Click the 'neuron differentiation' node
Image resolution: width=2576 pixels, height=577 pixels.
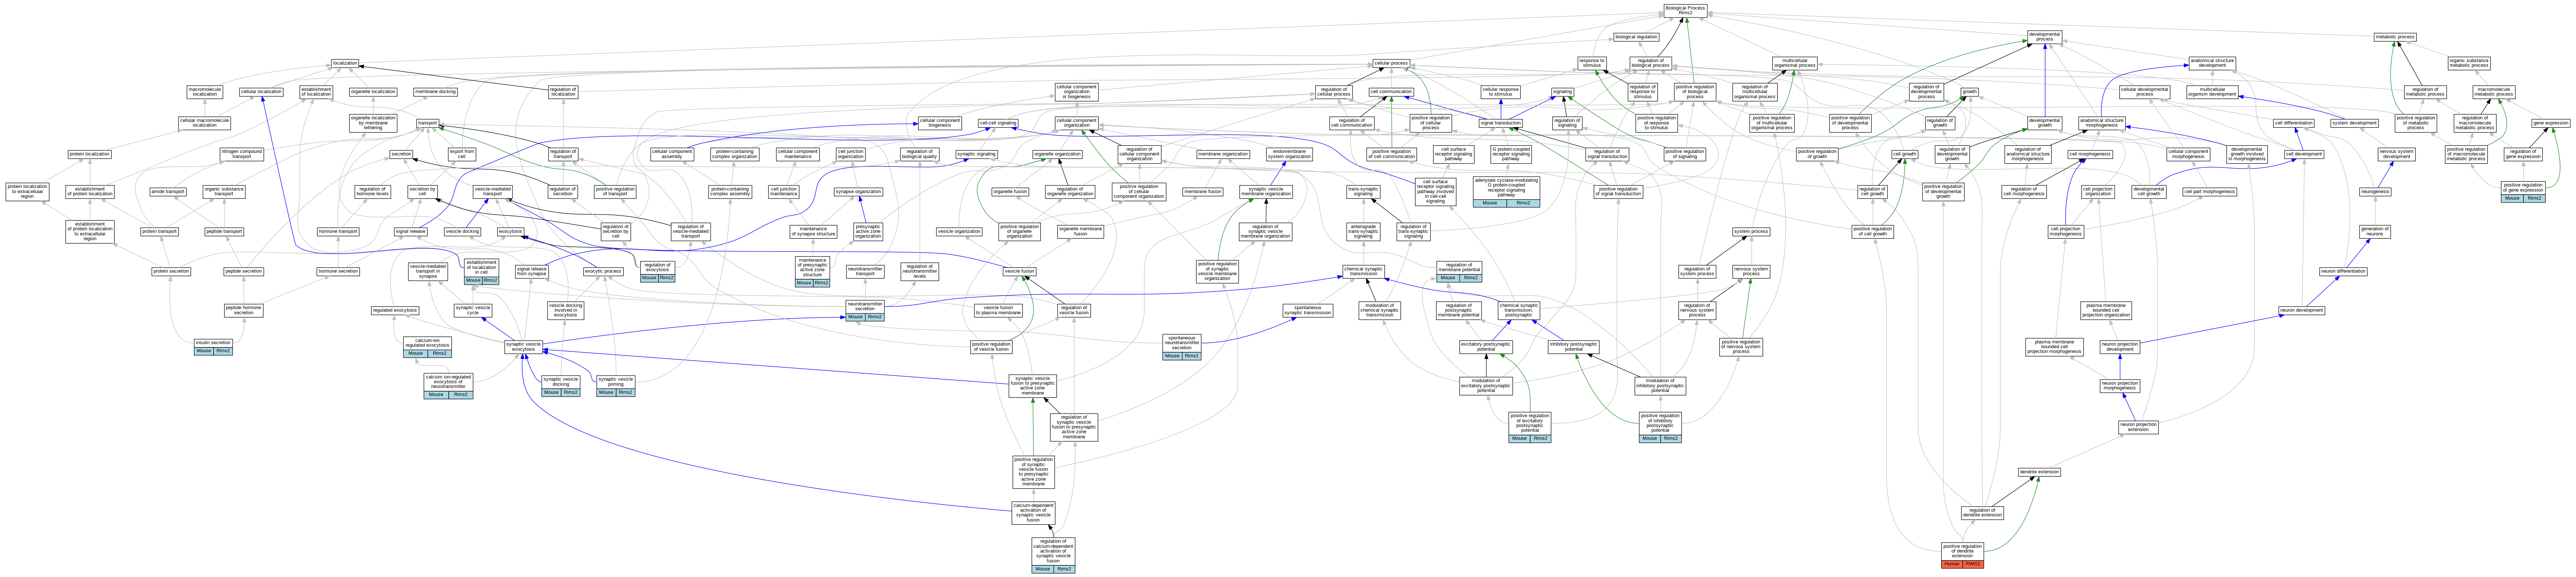[x=2343, y=271]
